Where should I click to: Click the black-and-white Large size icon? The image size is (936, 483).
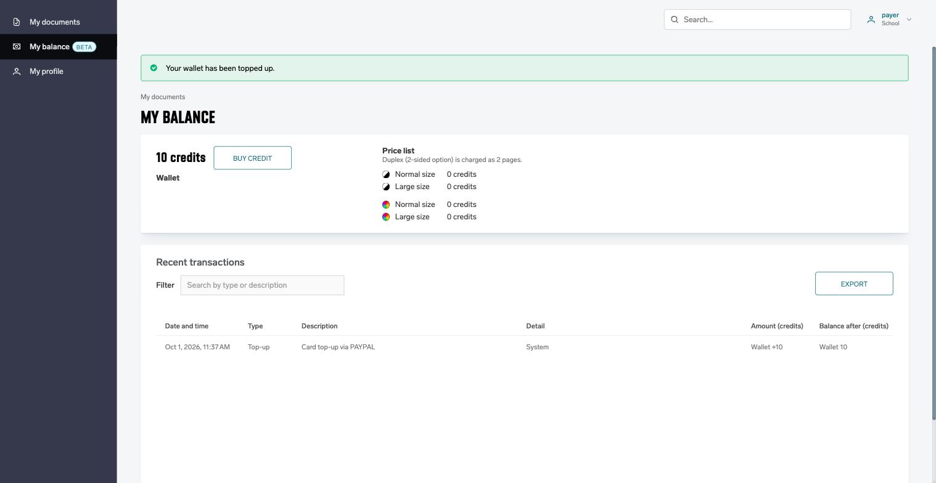pos(386,187)
